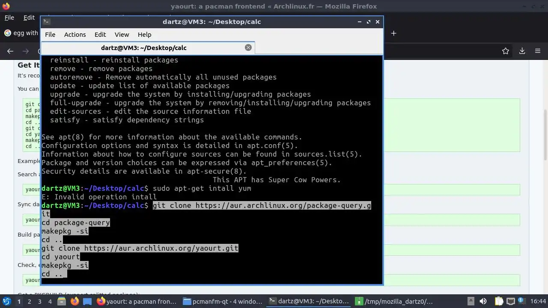Close the dartz@VM3 terminal tab
The width and height of the screenshot is (548, 308).
[x=248, y=47]
